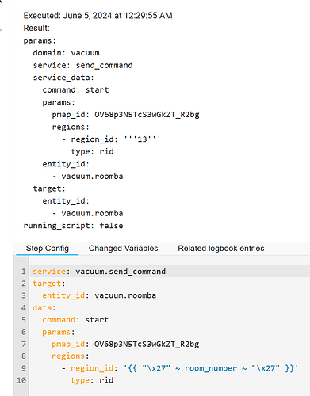Viewport: 310px width, 396px height.
Task: Click the 'Result:' label
Action: 36,28
